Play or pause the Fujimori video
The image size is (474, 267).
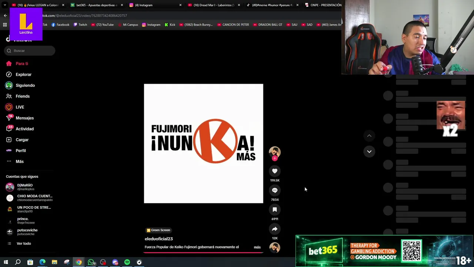(x=203, y=144)
